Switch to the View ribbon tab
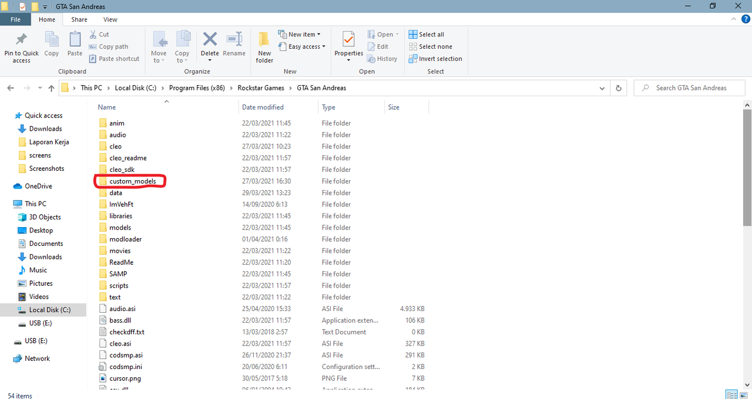 pos(110,19)
